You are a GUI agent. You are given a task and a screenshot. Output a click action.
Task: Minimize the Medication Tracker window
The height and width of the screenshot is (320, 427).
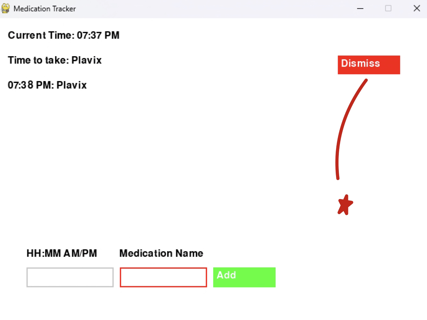(360, 9)
